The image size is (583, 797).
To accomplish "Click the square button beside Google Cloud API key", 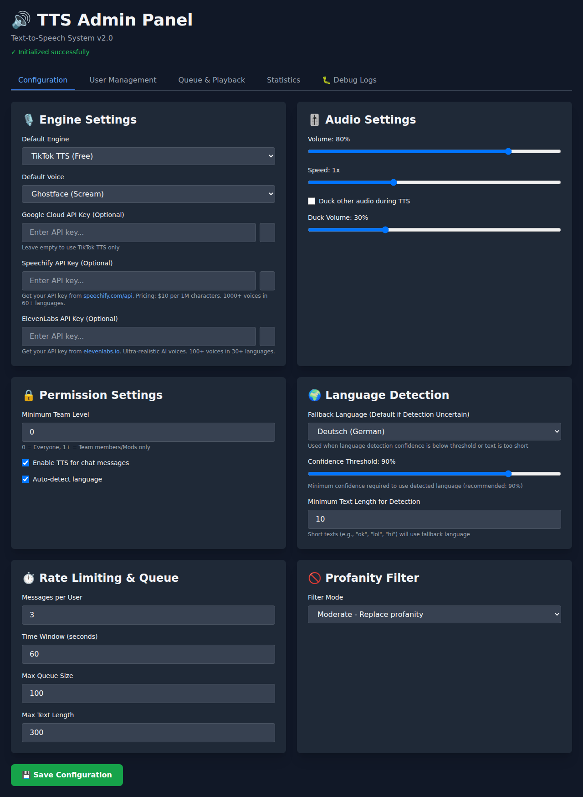I will pyautogui.click(x=267, y=233).
